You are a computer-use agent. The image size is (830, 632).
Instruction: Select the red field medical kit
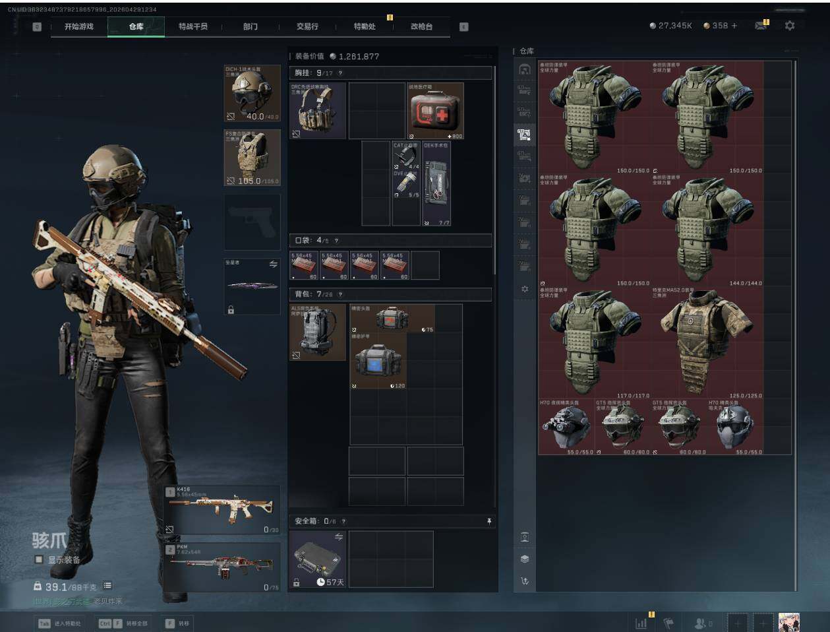pyautogui.click(x=435, y=110)
